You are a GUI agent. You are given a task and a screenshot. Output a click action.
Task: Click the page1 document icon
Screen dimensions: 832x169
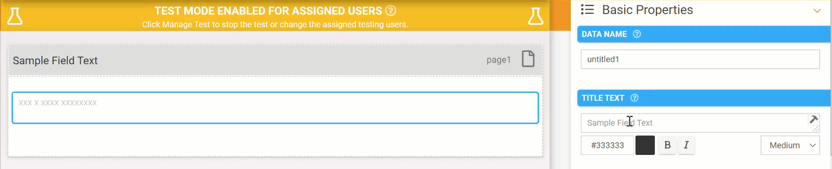coord(528,59)
